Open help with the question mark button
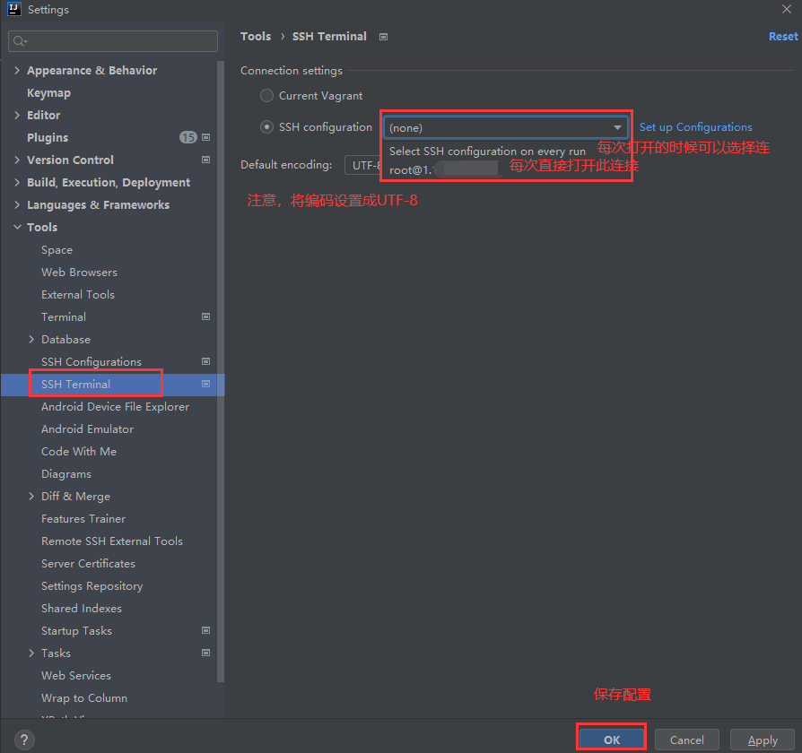The width and height of the screenshot is (802, 753). (24, 740)
